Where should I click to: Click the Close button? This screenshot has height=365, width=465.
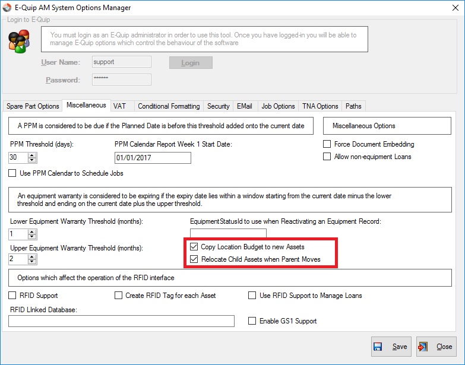point(436,347)
